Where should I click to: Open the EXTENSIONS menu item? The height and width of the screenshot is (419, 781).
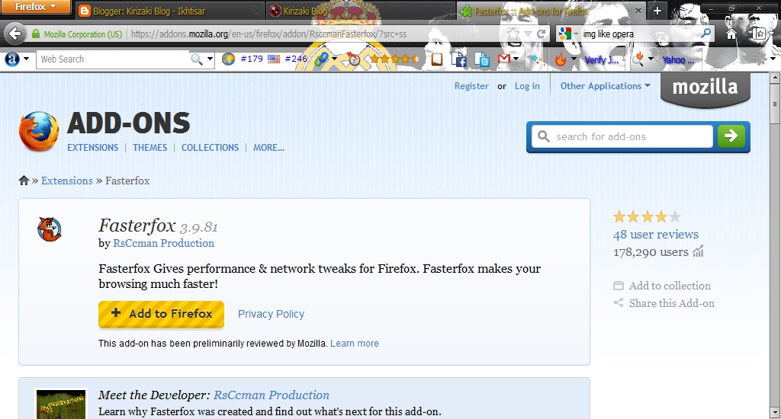(92, 148)
